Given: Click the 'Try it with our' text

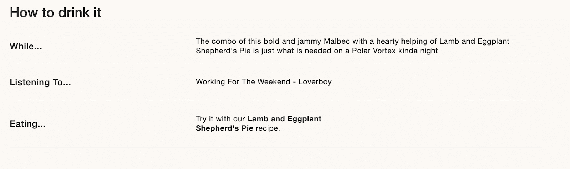Looking at the screenshot, I should 221,119.
